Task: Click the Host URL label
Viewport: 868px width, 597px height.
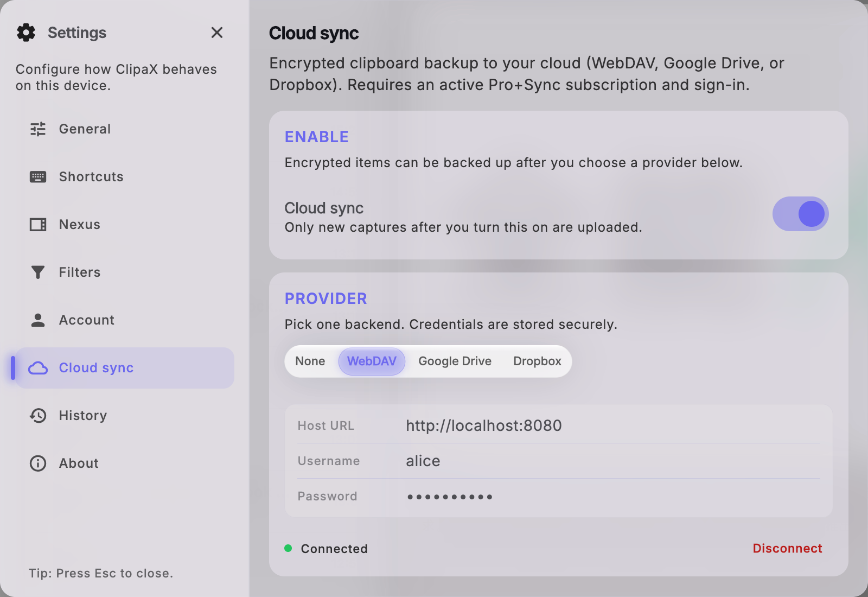Action: coord(325,425)
